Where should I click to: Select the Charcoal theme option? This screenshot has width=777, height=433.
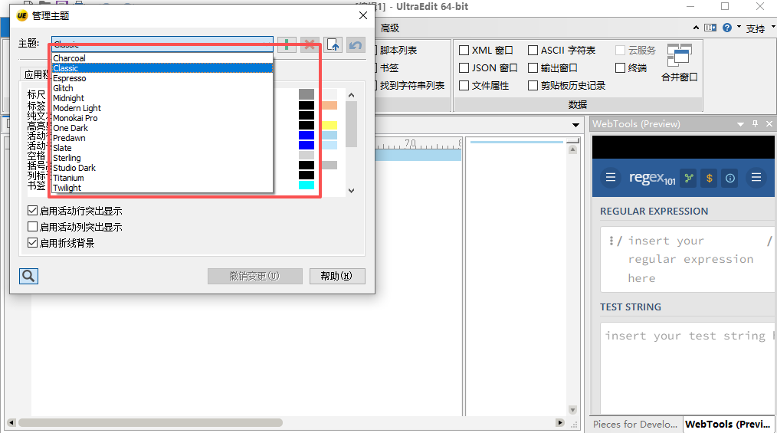[162, 58]
